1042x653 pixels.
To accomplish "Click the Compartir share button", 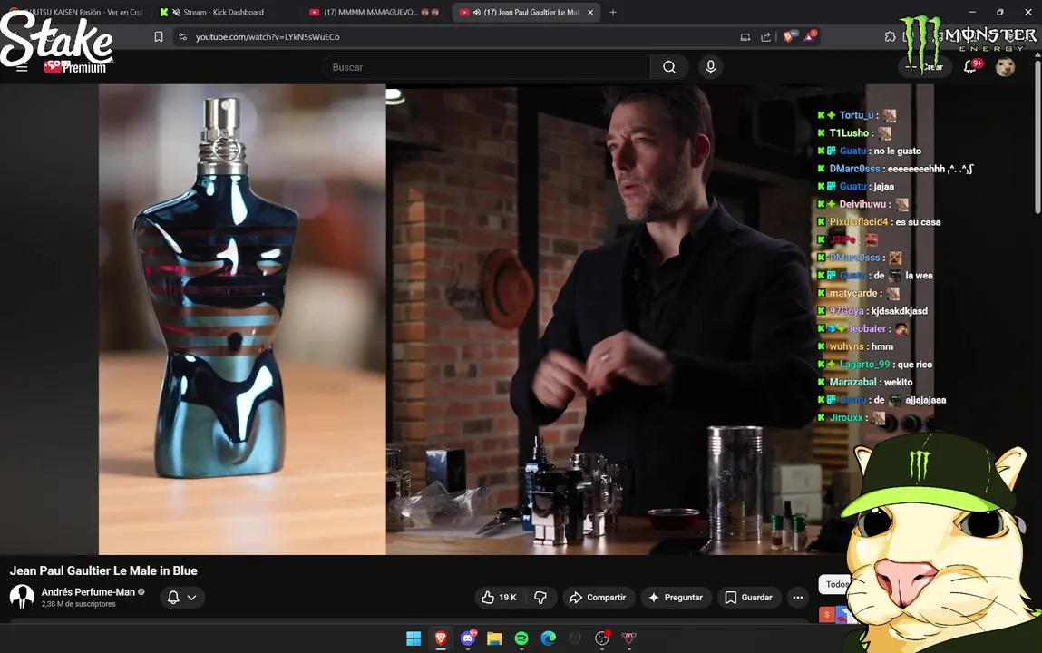I will tap(598, 597).
